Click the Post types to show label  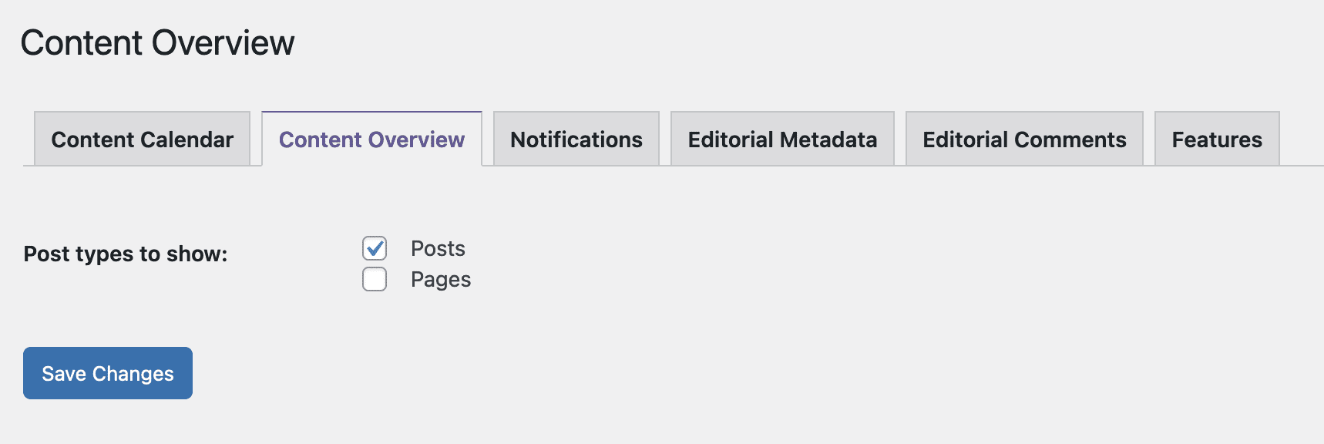coord(125,254)
